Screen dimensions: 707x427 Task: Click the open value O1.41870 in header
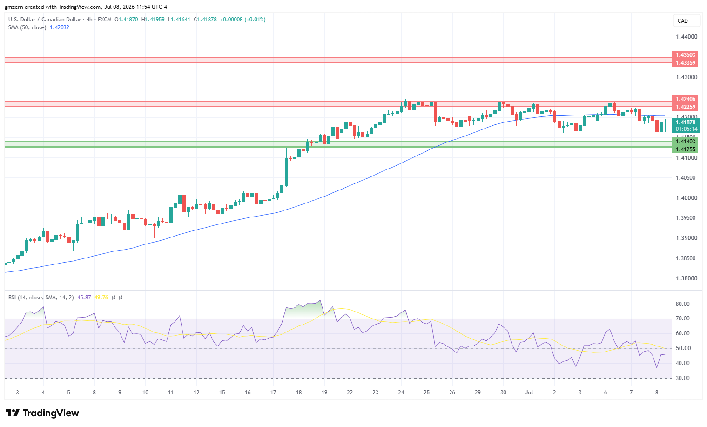(126, 20)
